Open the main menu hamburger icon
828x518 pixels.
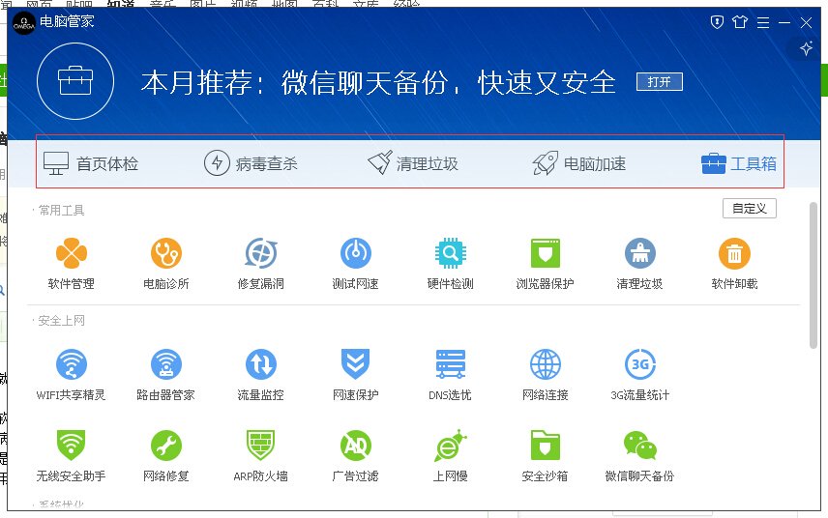(x=763, y=22)
